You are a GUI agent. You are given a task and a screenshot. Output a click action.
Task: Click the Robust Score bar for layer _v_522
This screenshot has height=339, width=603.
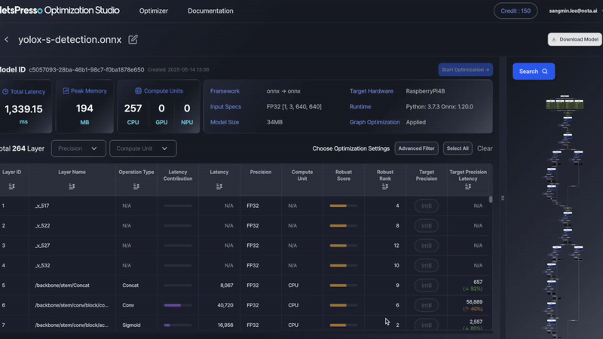pyautogui.click(x=343, y=225)
